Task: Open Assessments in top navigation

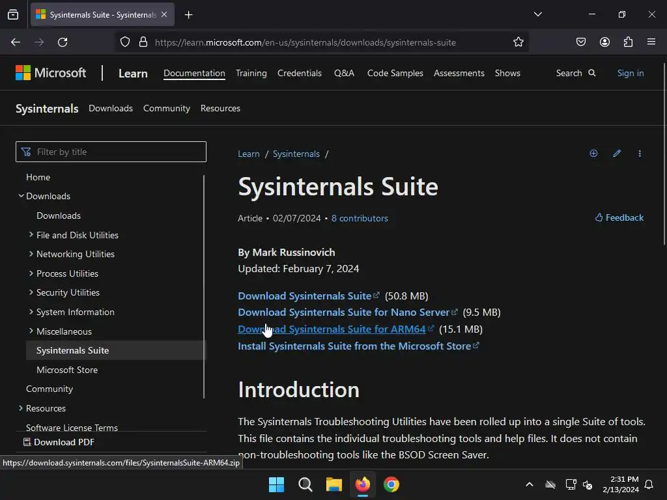Action: [x=459, y=73]
